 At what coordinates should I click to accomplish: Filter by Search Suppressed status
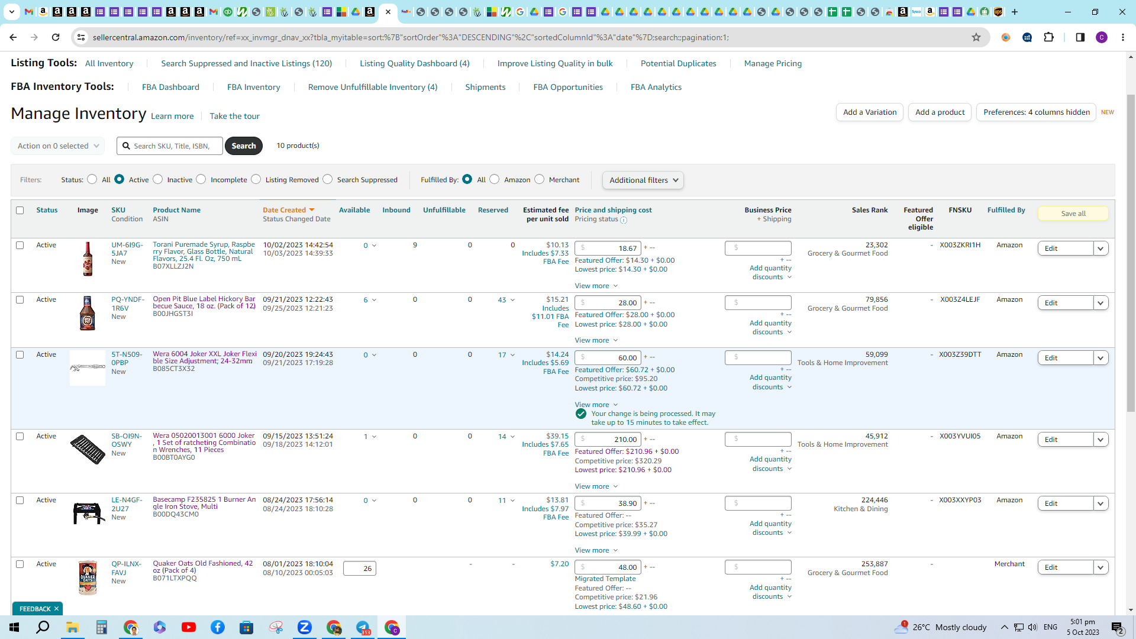[x=328, y=179]
